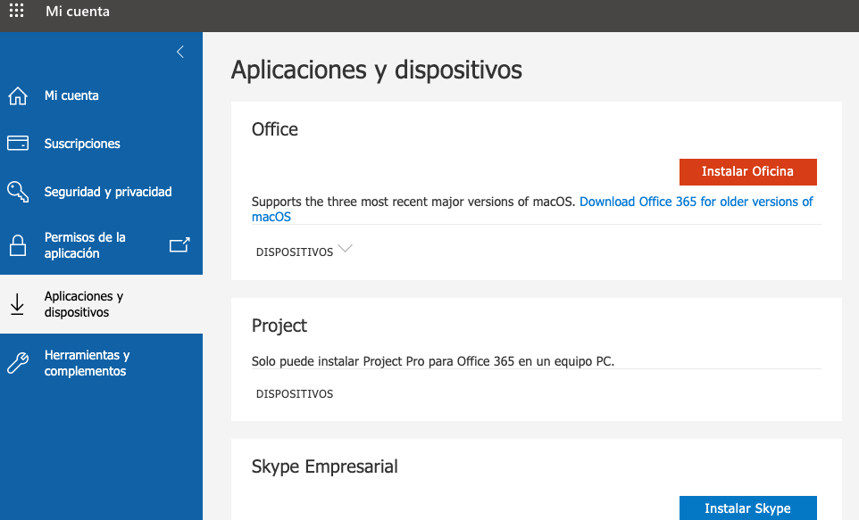The height and width of the screenshot is (520, 859).
Task: Click the wrench icon for Herramientas y complementos
Action: [x=18, y=363]
